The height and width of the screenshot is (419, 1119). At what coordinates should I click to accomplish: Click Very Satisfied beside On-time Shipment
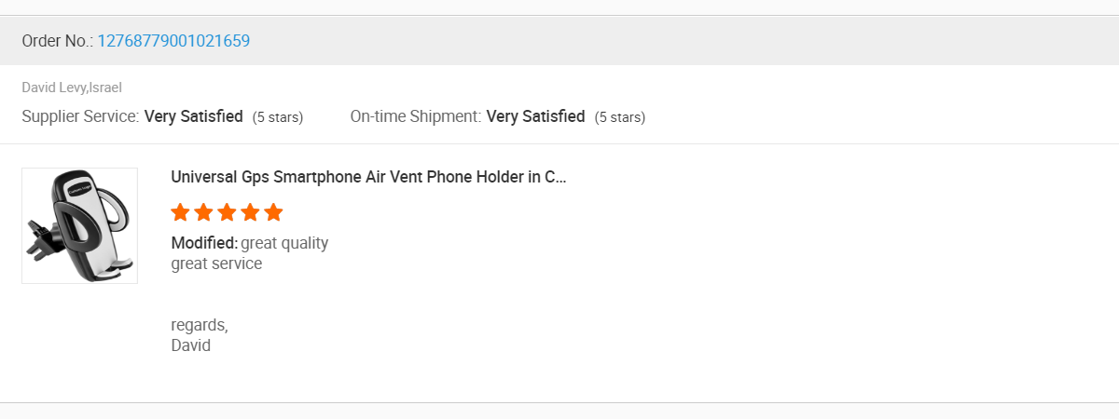point(536,116)
